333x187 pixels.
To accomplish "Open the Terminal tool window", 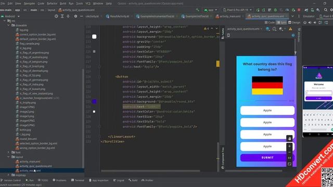I will pyautogui.click(x=78, y=180).
